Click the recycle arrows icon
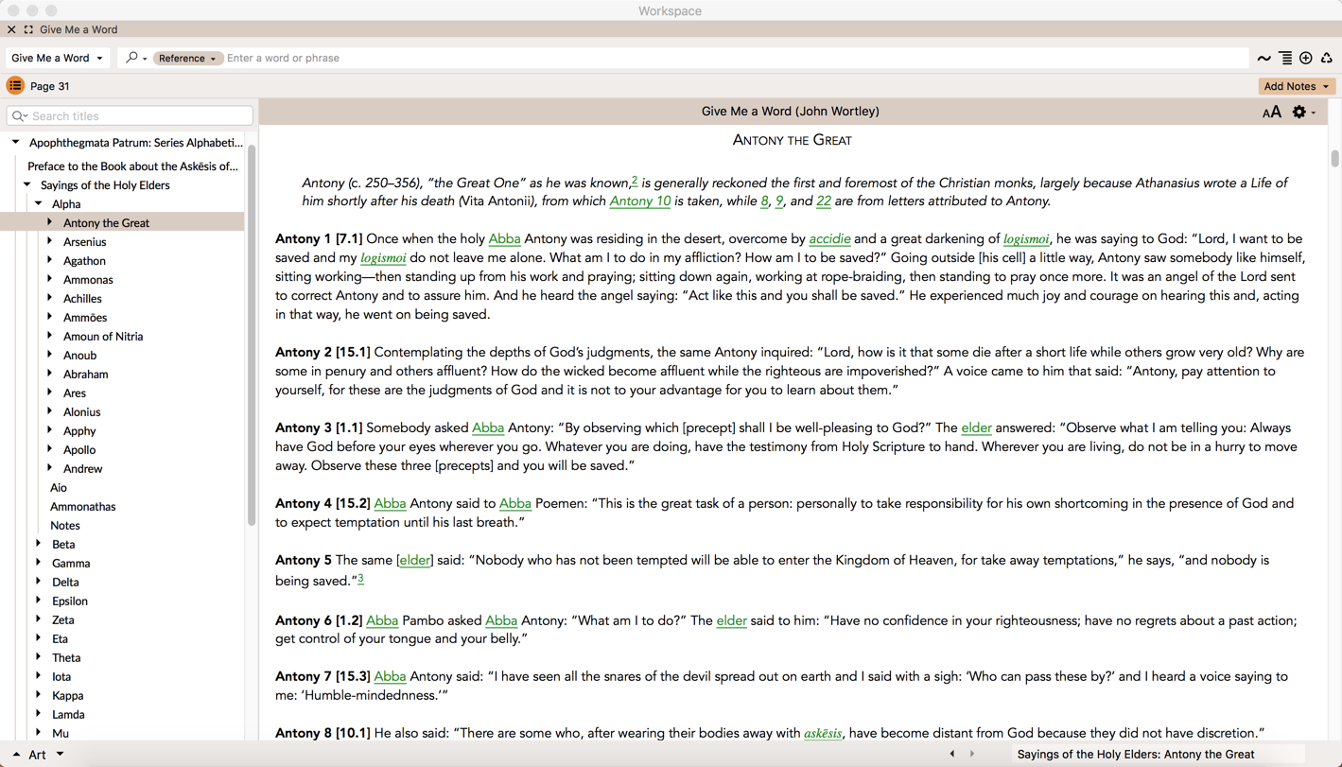Viewport: 1342px width, 767px height. [1327, 59]
